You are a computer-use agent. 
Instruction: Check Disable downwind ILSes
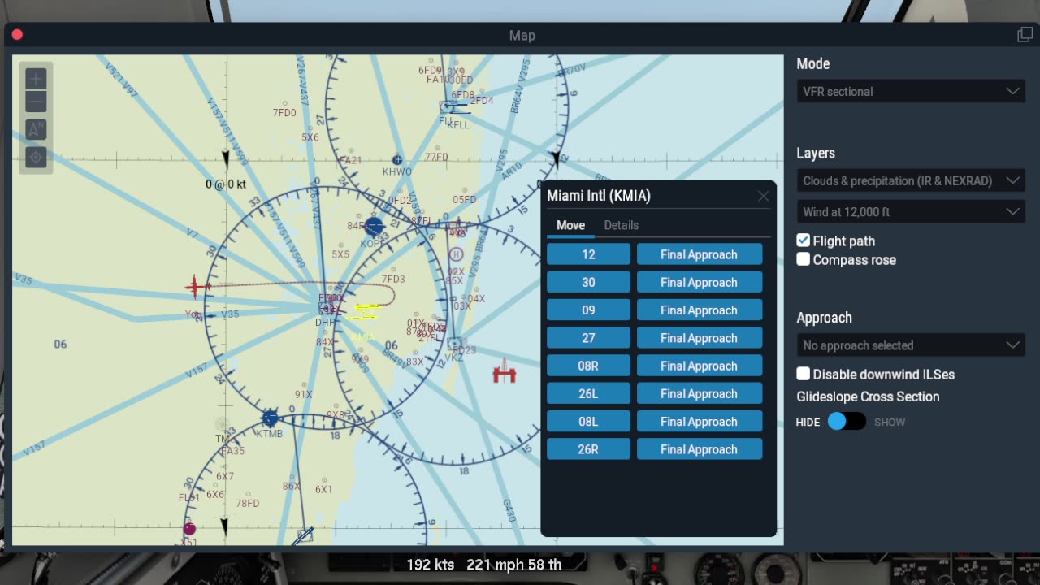[804, 374]
